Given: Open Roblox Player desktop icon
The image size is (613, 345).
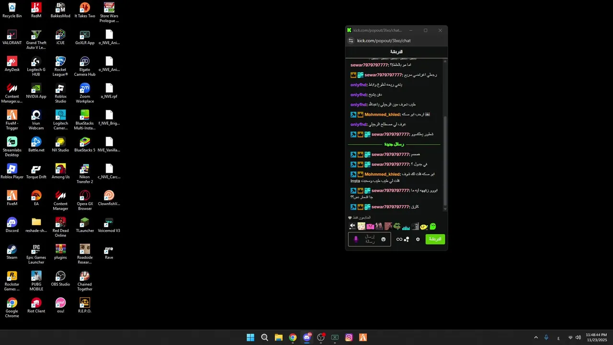Looking at the screenshot, I should coord(12,172).
